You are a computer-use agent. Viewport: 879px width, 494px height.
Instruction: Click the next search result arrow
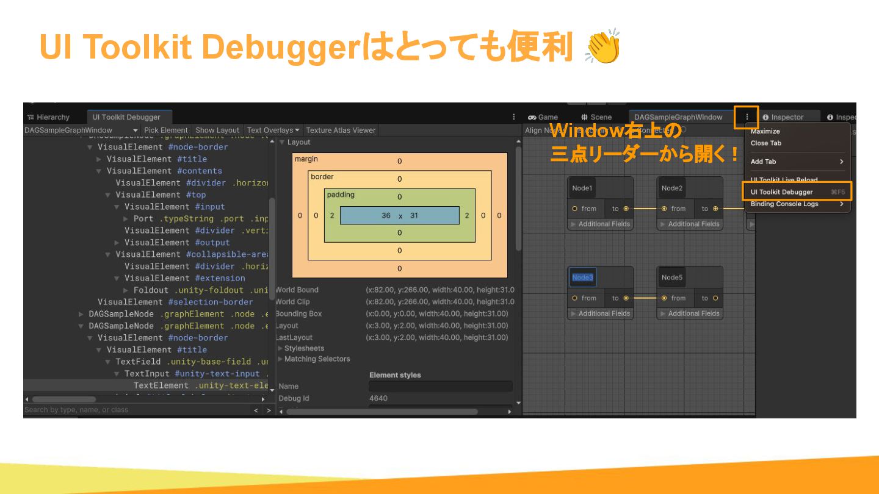pos(269,410)
